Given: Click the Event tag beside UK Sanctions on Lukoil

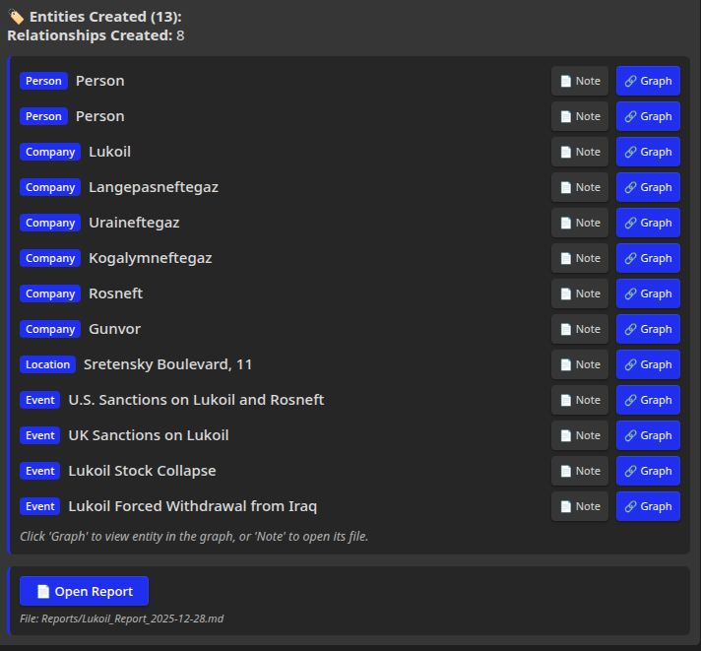Looking at the screenshot, I should coord(39,435).
